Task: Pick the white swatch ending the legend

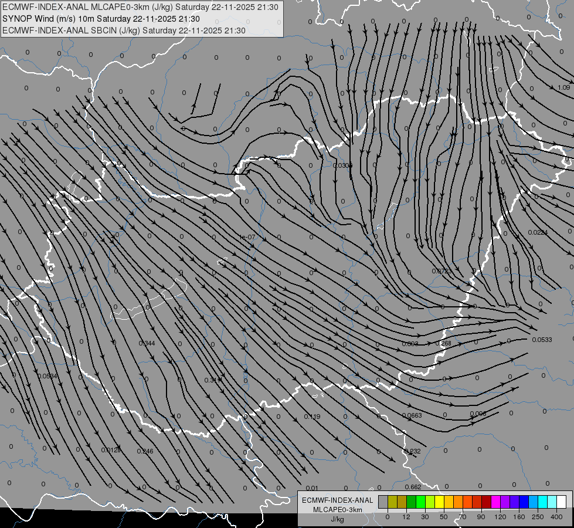Action: pos(561,502)
